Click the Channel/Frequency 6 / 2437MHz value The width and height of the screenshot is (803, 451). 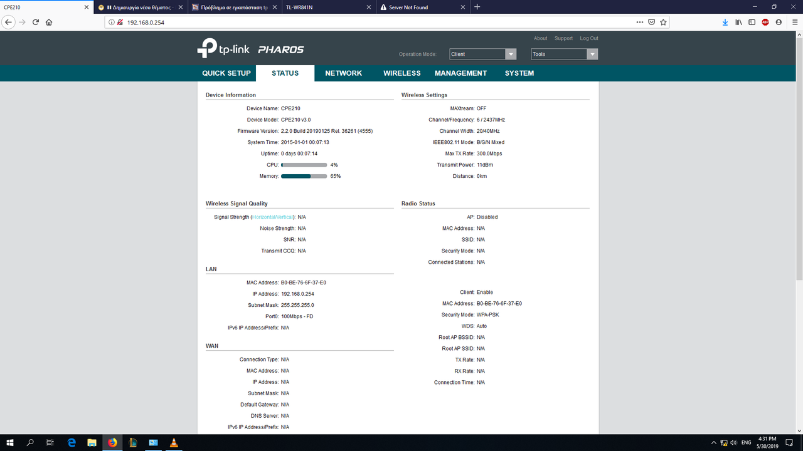[491, 120]
